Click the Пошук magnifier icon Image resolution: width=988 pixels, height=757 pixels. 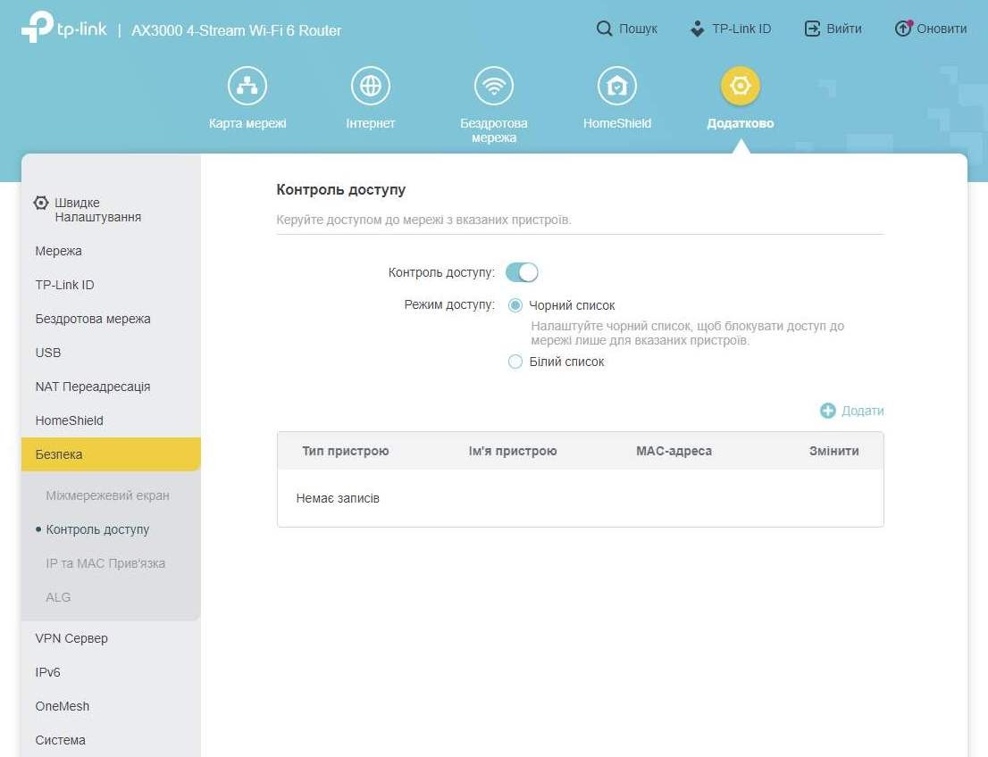point(605,29)
